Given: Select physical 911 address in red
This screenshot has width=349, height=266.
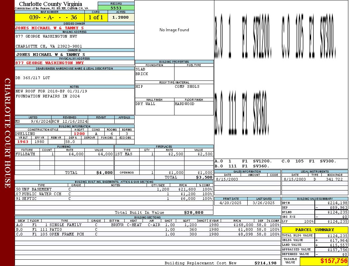Looking at the screenshot, I should pyautogui.click(x=50, y=63).
